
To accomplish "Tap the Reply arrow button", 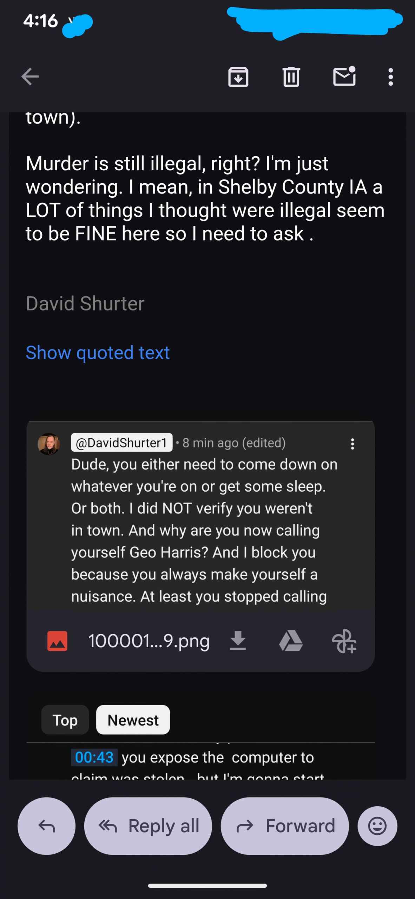I will (x=47, y=826).
